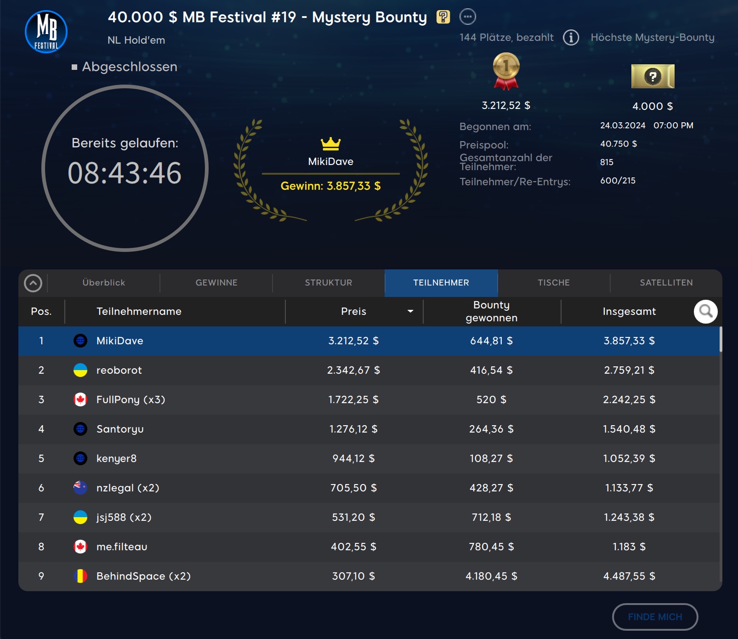Open the Preis column sort dropdown

[x=410, y=312]
